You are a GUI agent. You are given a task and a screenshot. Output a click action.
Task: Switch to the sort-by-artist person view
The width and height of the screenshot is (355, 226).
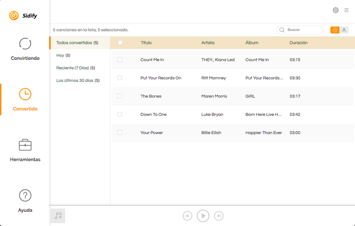click(x=344, y=30)
